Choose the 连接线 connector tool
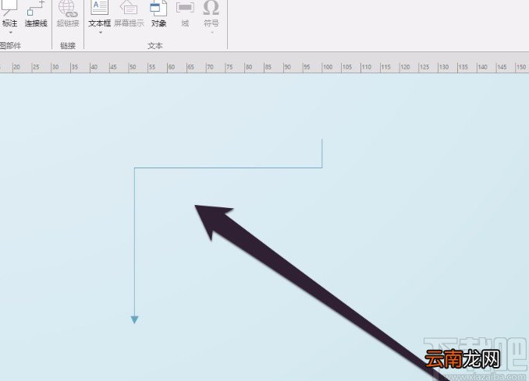This screenshot has height=381, width=529. 36,14
